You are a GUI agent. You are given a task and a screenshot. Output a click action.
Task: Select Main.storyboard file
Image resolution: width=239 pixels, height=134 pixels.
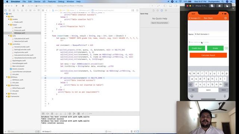[18, 66]
